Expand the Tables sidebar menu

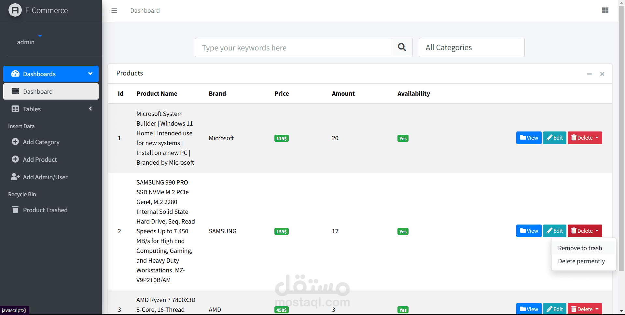(x=51, y=109)
